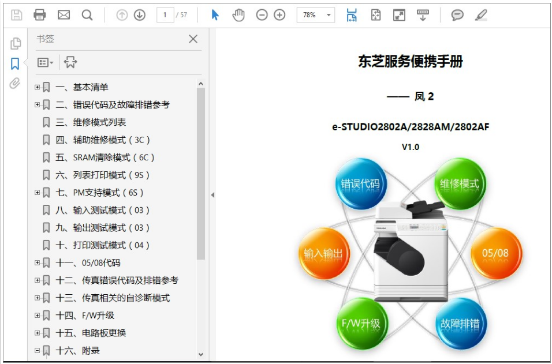The image size is (552, 364).
Task: Choose the Selection arrow tool
Action: (215, 15)
